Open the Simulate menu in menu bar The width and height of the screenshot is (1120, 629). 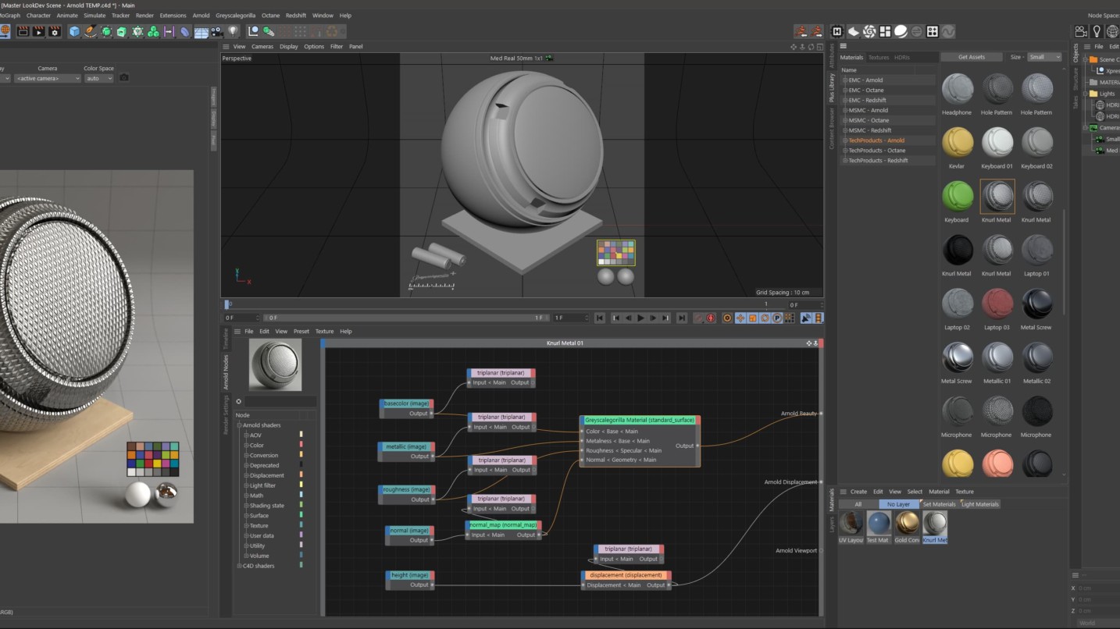tap(95, 15)
